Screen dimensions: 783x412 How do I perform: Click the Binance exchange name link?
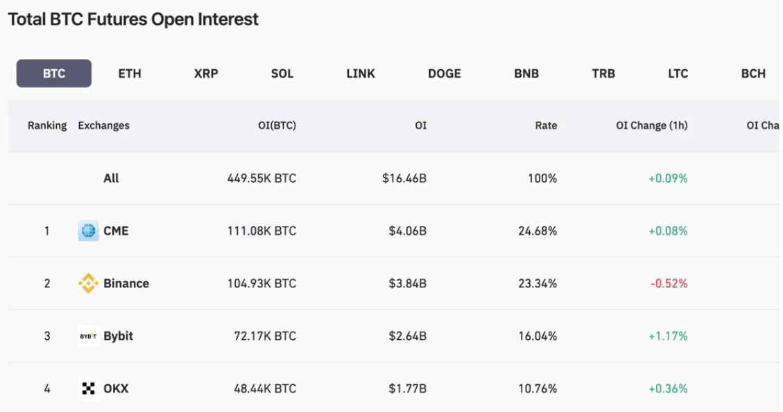point(126,283)
